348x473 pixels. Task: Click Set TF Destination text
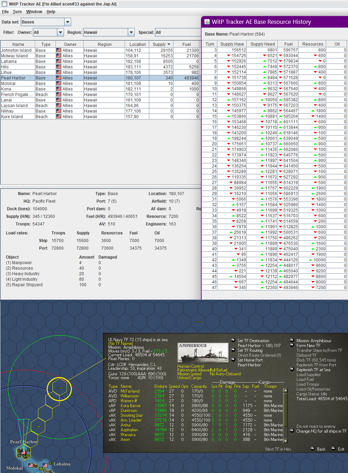[253, 341]
